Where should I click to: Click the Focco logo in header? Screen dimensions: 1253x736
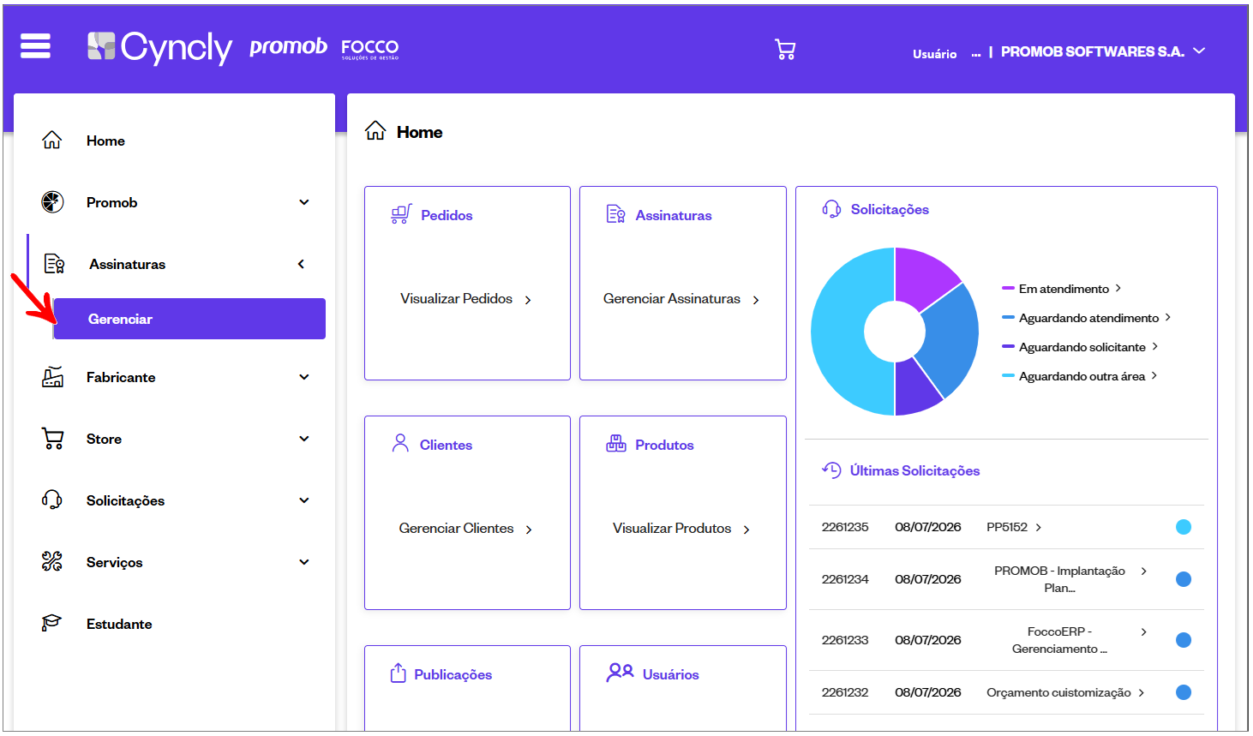(370, 48)
